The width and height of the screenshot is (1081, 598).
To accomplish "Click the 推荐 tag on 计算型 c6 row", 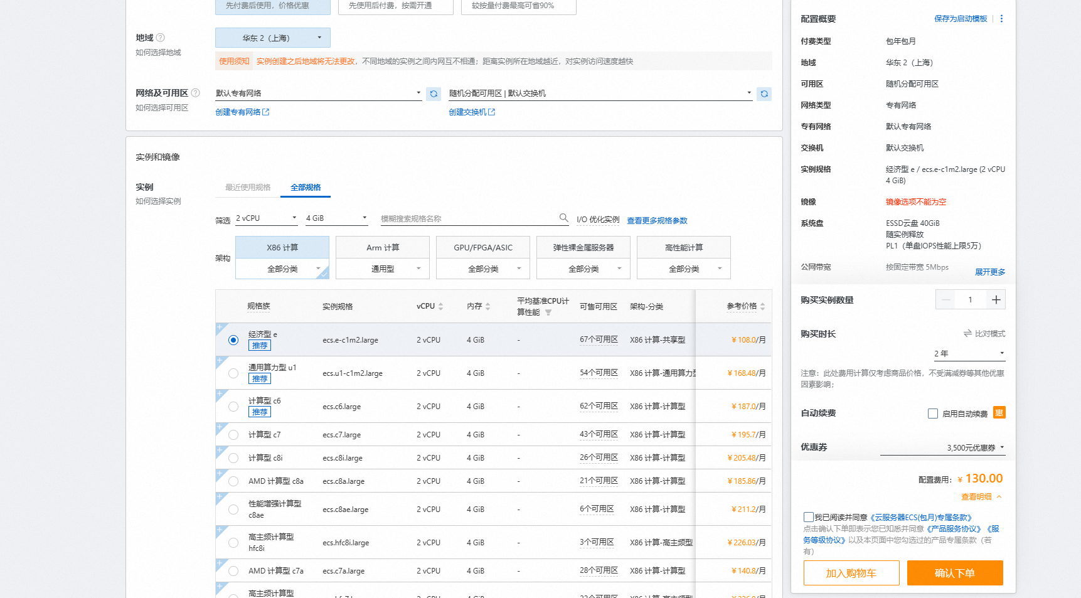I will pyautogui.click(x=260, y=412).
